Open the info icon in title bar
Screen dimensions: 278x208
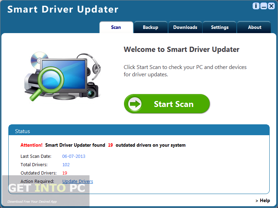click(256, 6)
